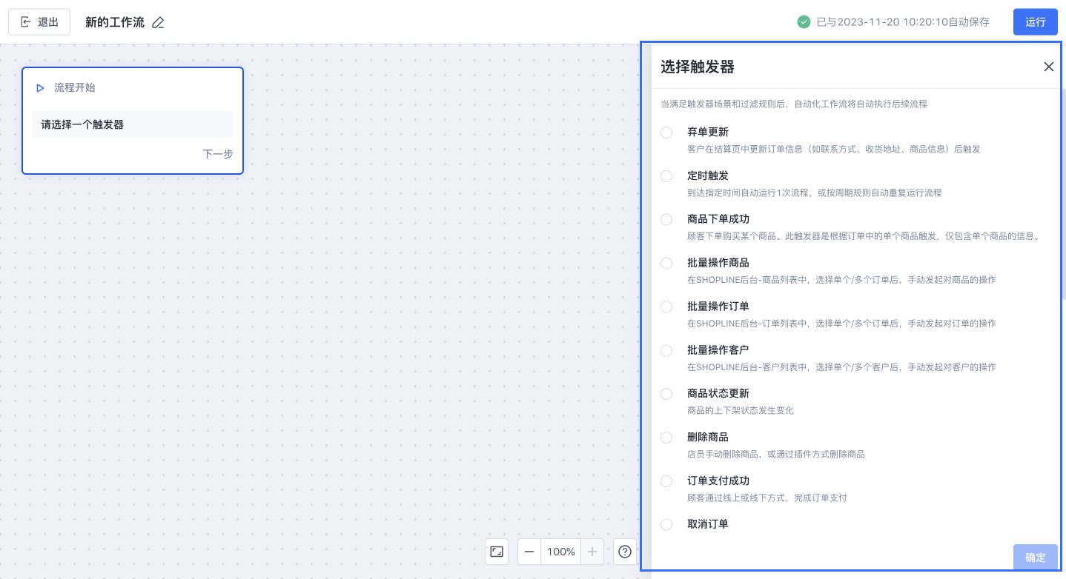This screenshot has width=1066, height=579.
Task: Click the 订单支付成功 label text
Action: (x=718, y=481)
